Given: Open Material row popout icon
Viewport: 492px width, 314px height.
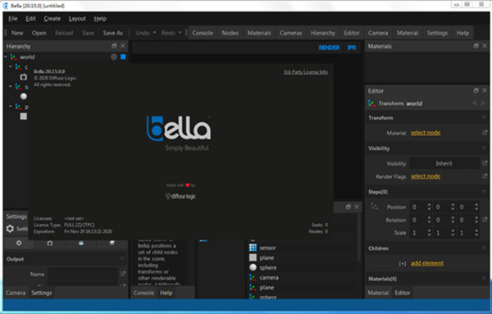Looking at the screenshot, I should click(485, 133).
